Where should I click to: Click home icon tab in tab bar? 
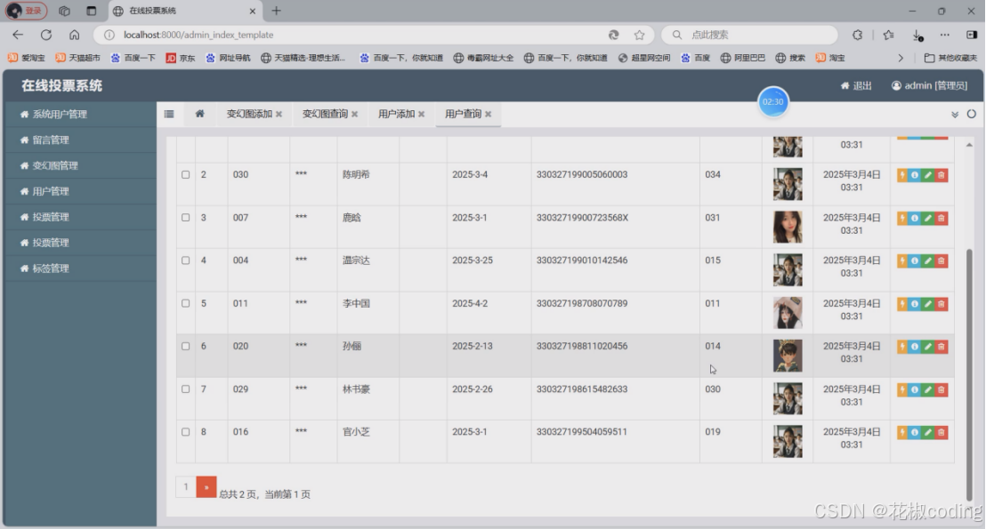click(x=199, y=114)
